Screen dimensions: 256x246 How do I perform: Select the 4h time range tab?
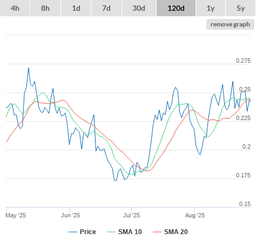pos(15,8)
